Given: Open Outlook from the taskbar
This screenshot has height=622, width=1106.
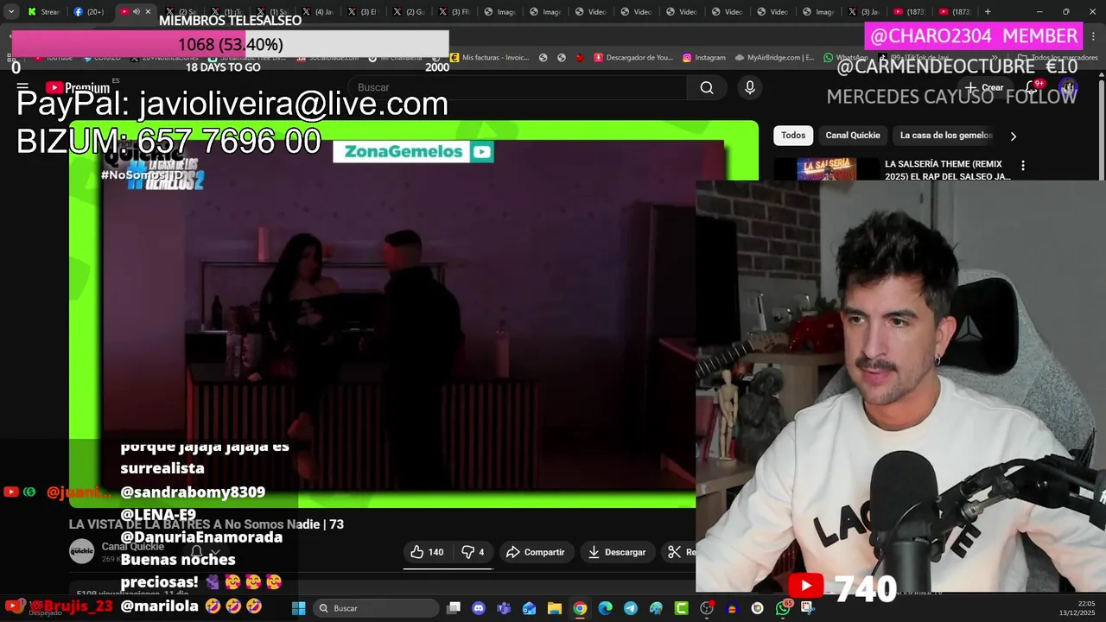Looking at the screenshot, I should coord(530,608).
